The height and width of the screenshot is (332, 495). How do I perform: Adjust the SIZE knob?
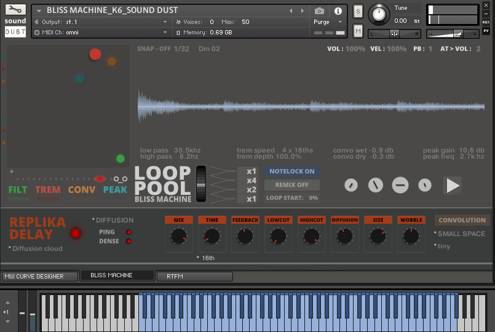pos(378,236)
